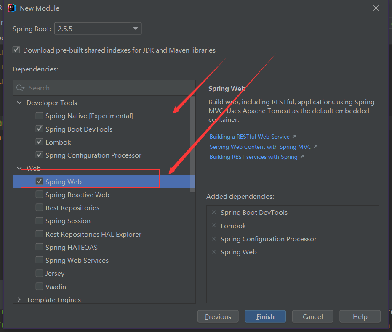Uncheck the Spring Web checkbox
The image size is (392, 332).
tap(39, 181)
